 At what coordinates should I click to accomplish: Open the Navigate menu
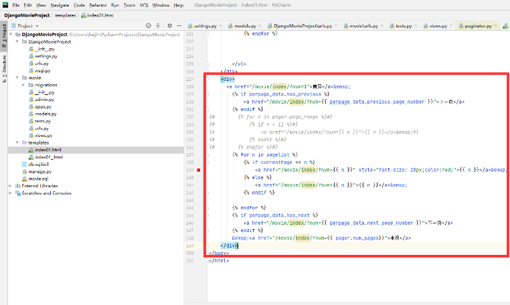(x=60, y=5)
